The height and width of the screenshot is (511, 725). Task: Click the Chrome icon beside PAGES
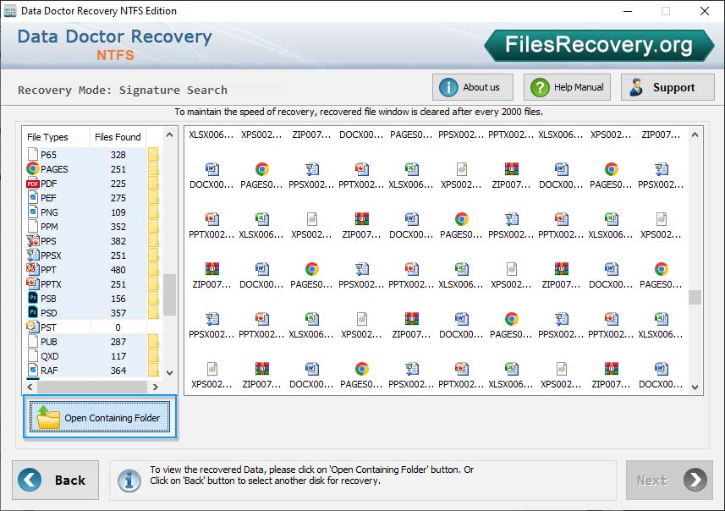33,169
